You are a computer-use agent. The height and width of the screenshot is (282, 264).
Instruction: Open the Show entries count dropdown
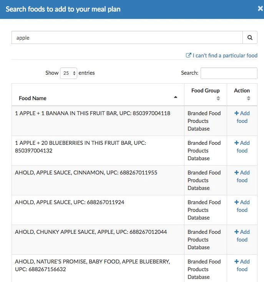click(68, 73)
